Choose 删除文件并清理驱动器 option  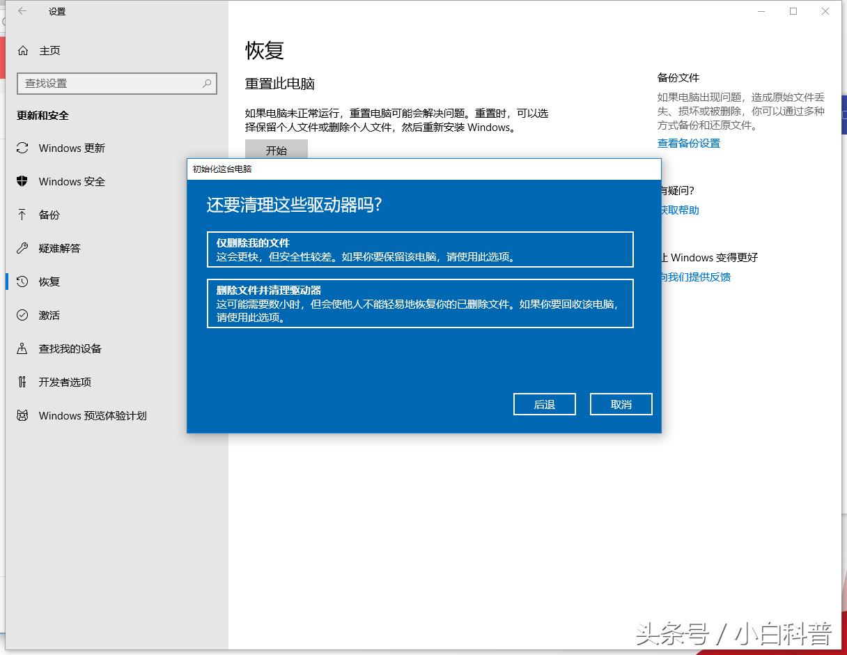coord(420,303)
